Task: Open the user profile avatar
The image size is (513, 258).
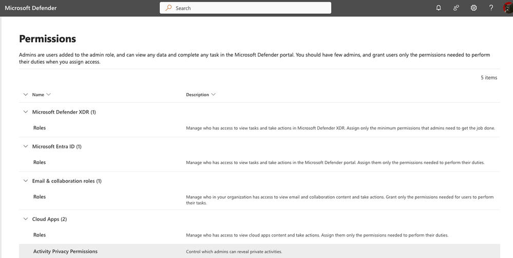Action: 508,8
